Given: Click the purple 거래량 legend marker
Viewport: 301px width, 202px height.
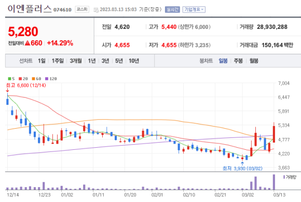Looking at the screenshot, I should (284, 177).
